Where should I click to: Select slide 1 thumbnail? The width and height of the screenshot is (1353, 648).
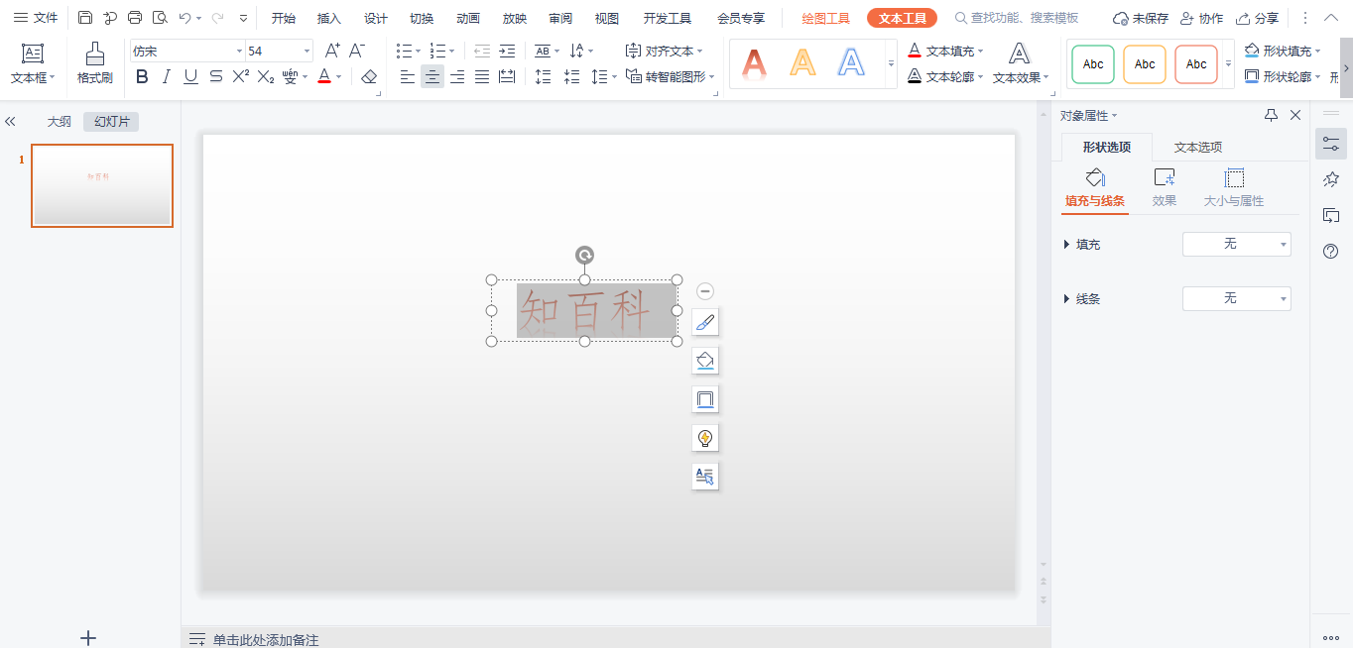point(102,185)
